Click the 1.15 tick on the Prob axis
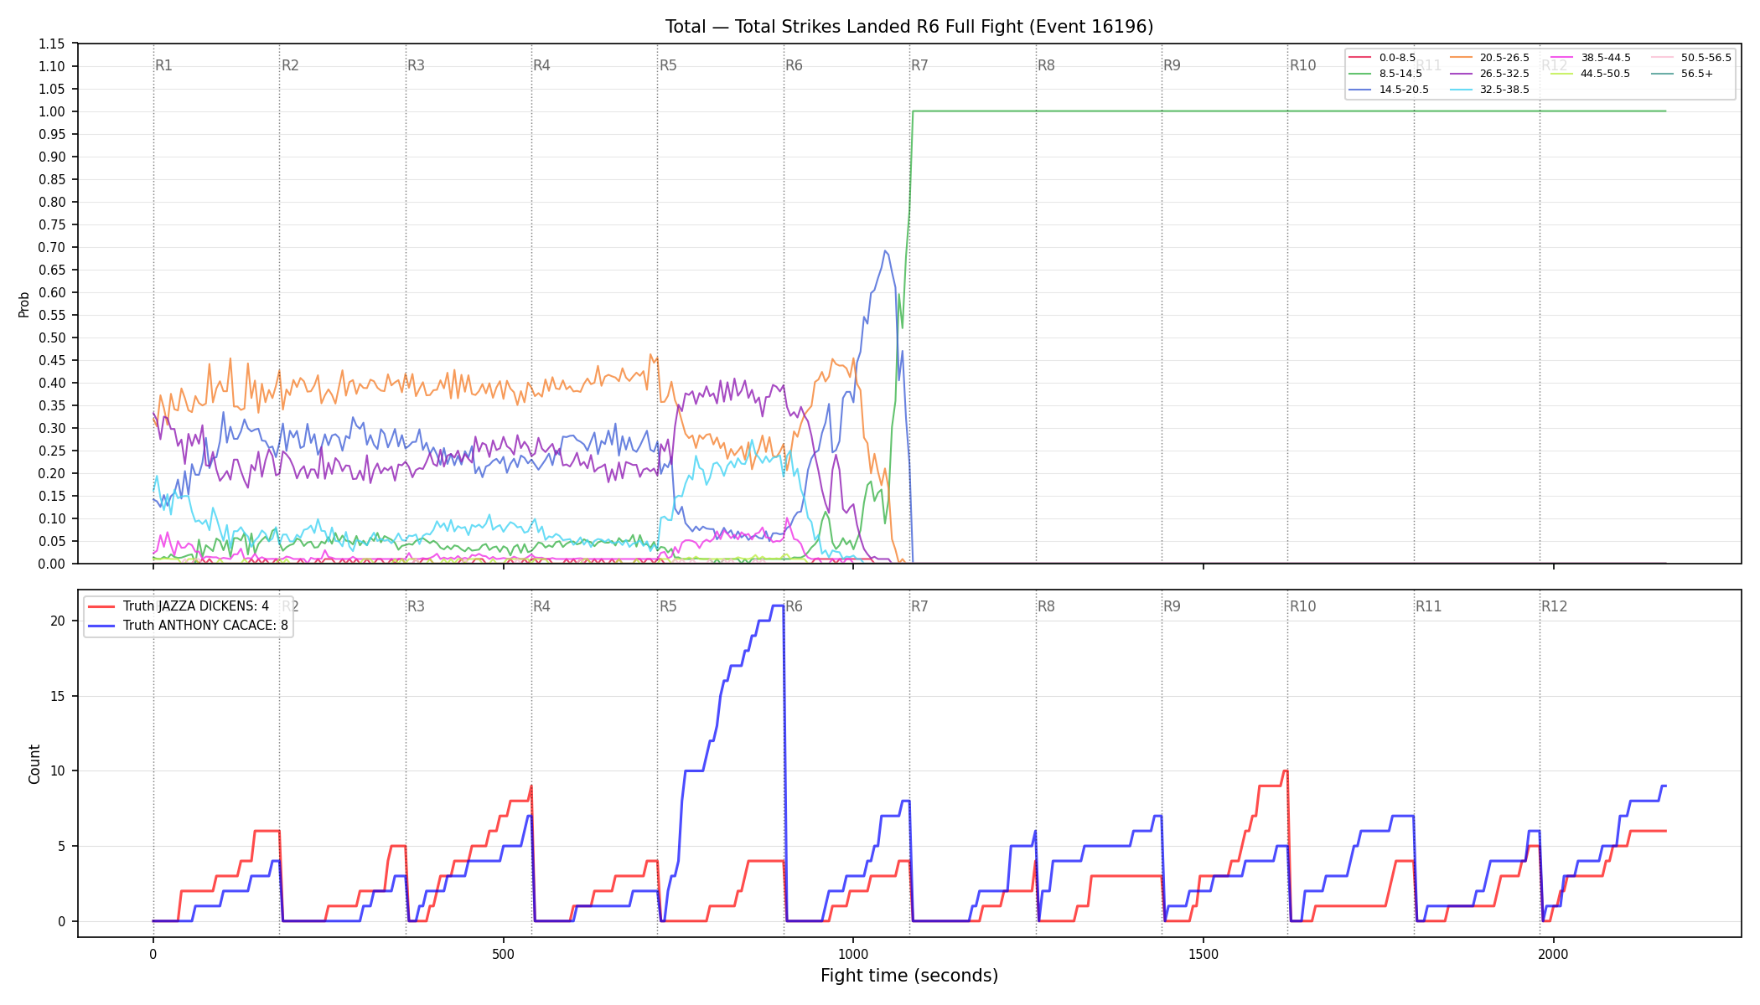1760x1005 pixels. pyautogui.click(x=52, y=44)
